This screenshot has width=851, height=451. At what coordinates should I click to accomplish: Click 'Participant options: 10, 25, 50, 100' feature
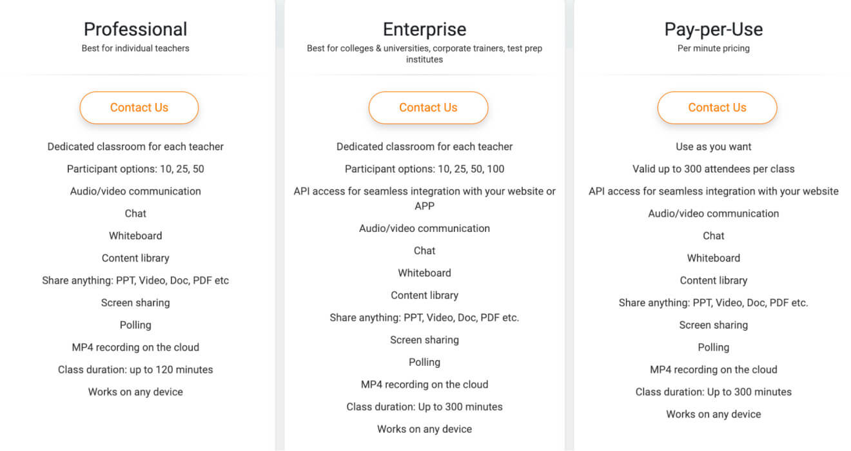coord(424,169)
